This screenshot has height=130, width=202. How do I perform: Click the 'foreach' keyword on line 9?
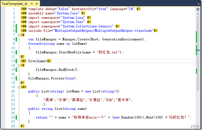point(35,44)
